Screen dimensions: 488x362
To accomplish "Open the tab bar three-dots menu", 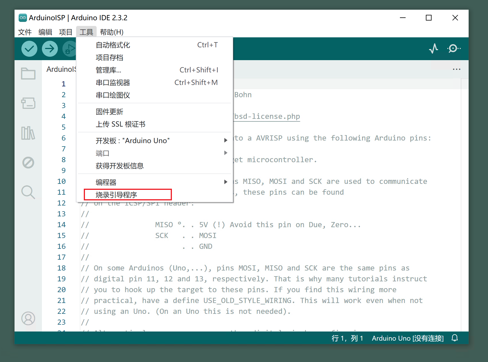I will (x=456, y=69).
